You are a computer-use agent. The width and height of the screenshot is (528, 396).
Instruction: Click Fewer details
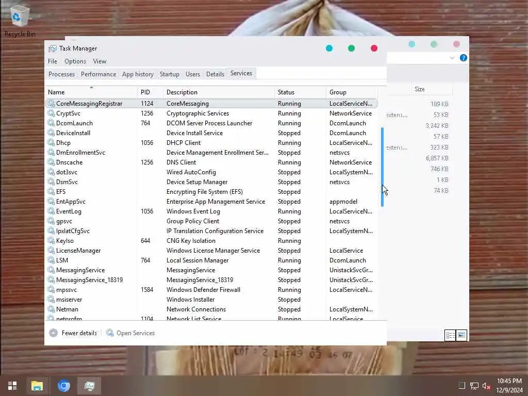coord(79,333)
